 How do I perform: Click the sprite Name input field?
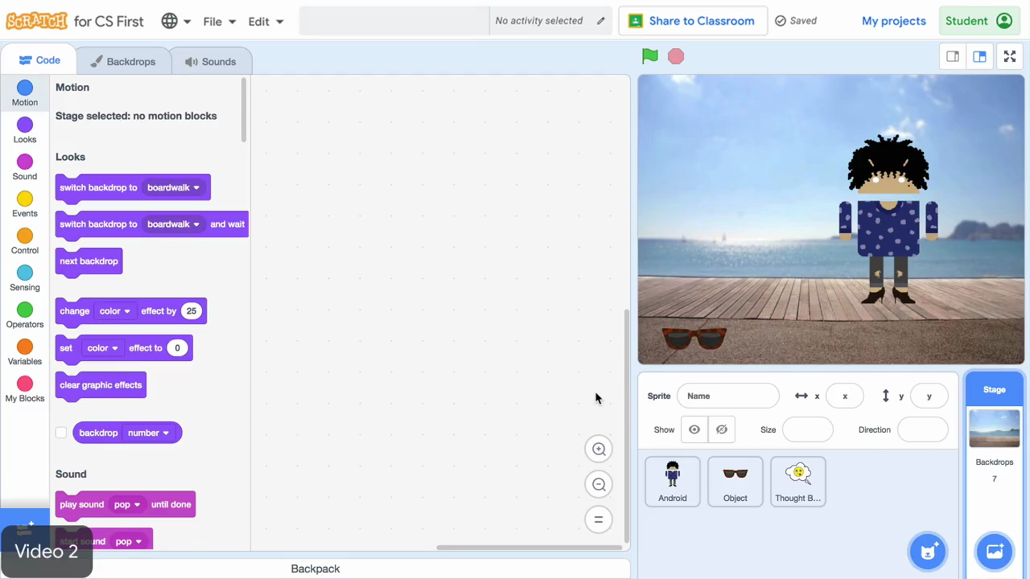tap(728, 396)
